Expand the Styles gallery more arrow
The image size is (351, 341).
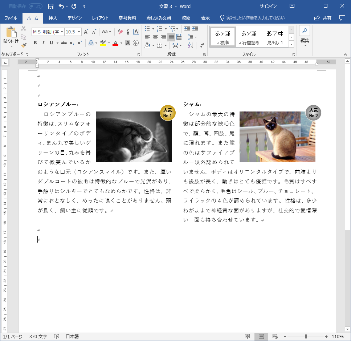coord(291,44)
